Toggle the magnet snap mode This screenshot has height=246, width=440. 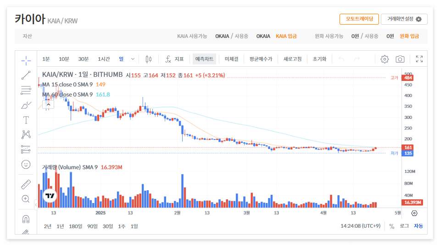[26, 219]
